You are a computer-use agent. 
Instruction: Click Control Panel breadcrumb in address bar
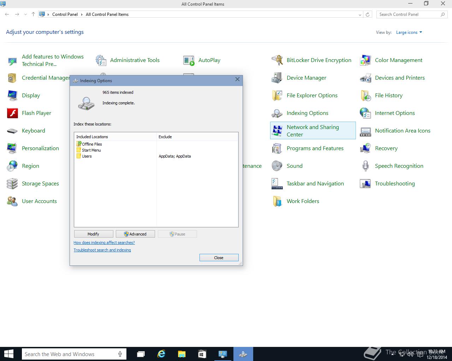point(65,14)
